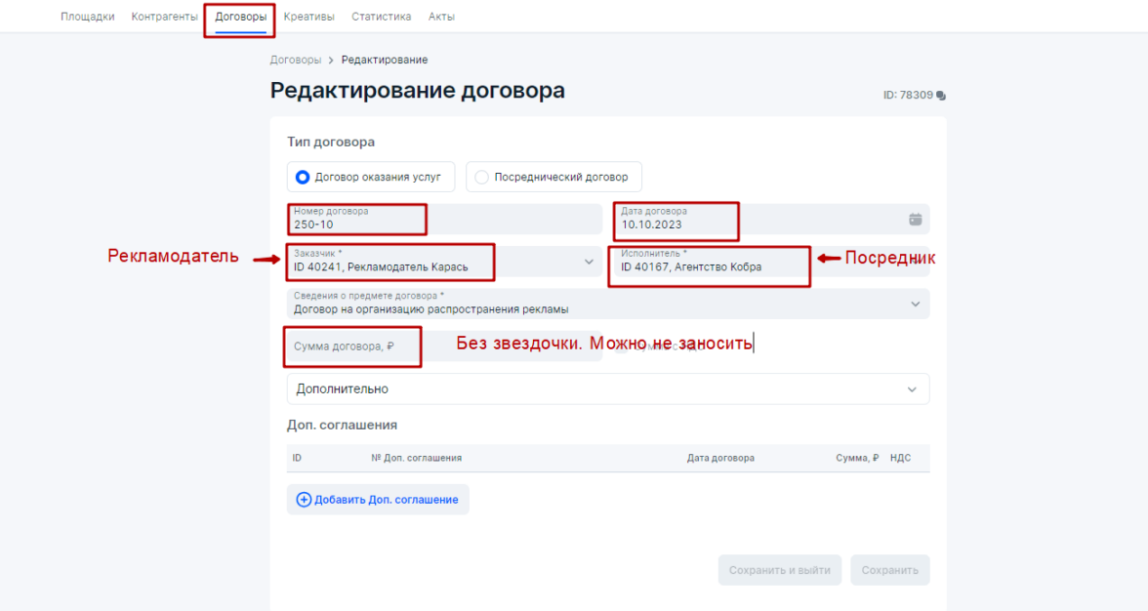This screenshot has height=611, width=1148.
Task: Open calendar picker in Дата договора field
Action: tap(916, 220)
